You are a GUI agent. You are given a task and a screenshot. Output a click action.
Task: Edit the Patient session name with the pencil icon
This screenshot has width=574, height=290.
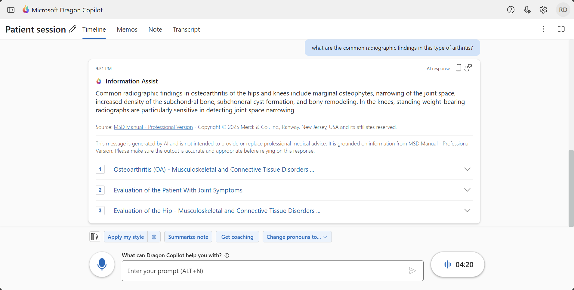73,29
